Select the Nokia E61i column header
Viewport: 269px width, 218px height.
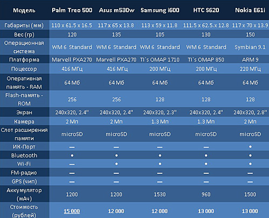(250, 10)
